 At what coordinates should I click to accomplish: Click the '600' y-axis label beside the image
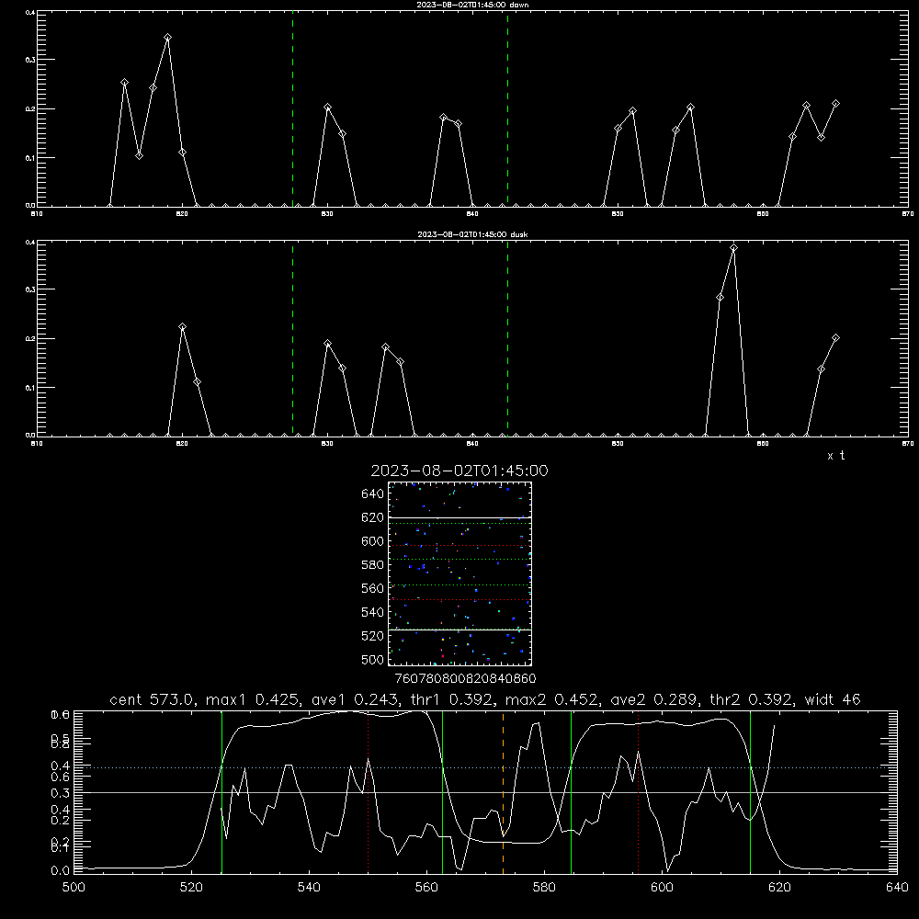click(x=372, y=541)
